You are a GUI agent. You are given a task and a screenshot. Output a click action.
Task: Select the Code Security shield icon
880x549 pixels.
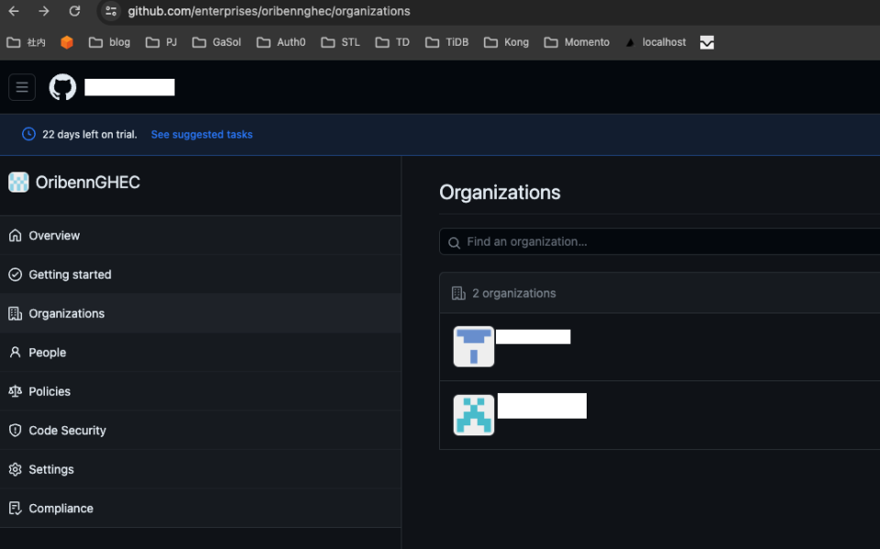pos(15,430)
